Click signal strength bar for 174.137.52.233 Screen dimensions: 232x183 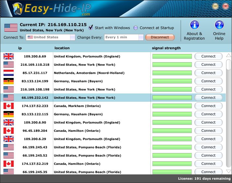172,106
